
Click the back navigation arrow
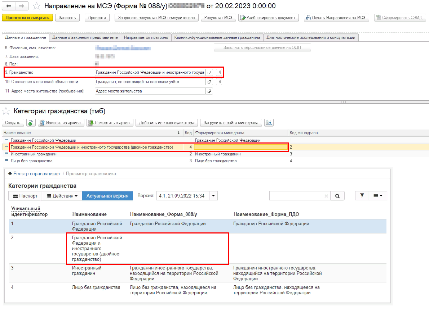coord(9,6)
